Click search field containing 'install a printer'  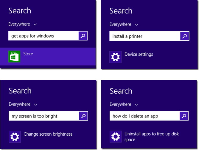pos(145,36)
